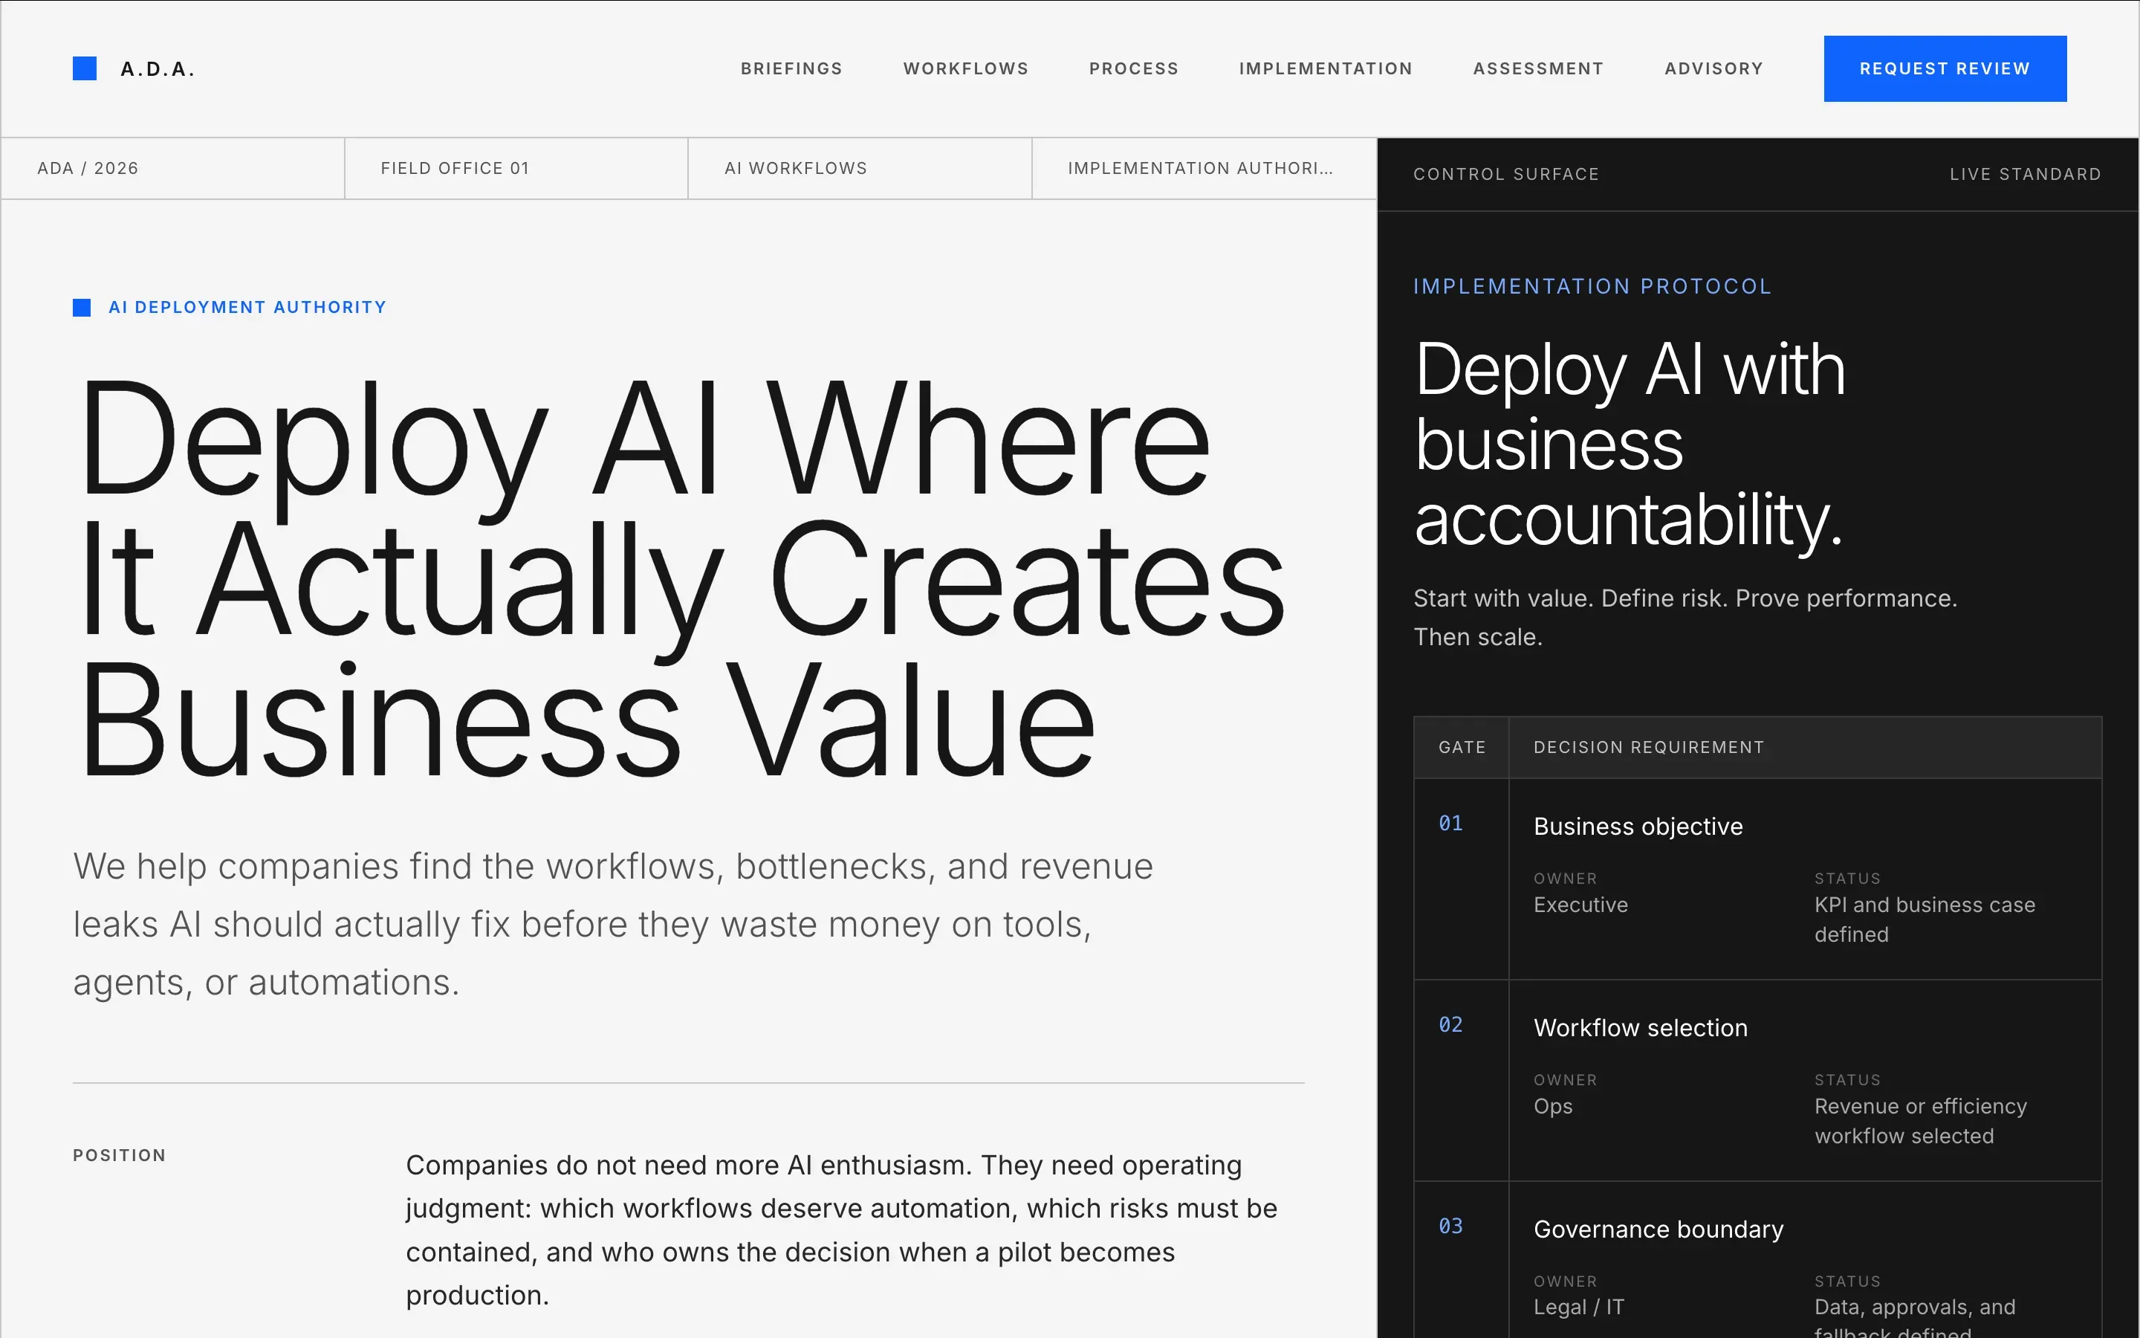Click the Live Standard label
This screenshot has width=2140, height=1338.
[x=2025, y=175]
